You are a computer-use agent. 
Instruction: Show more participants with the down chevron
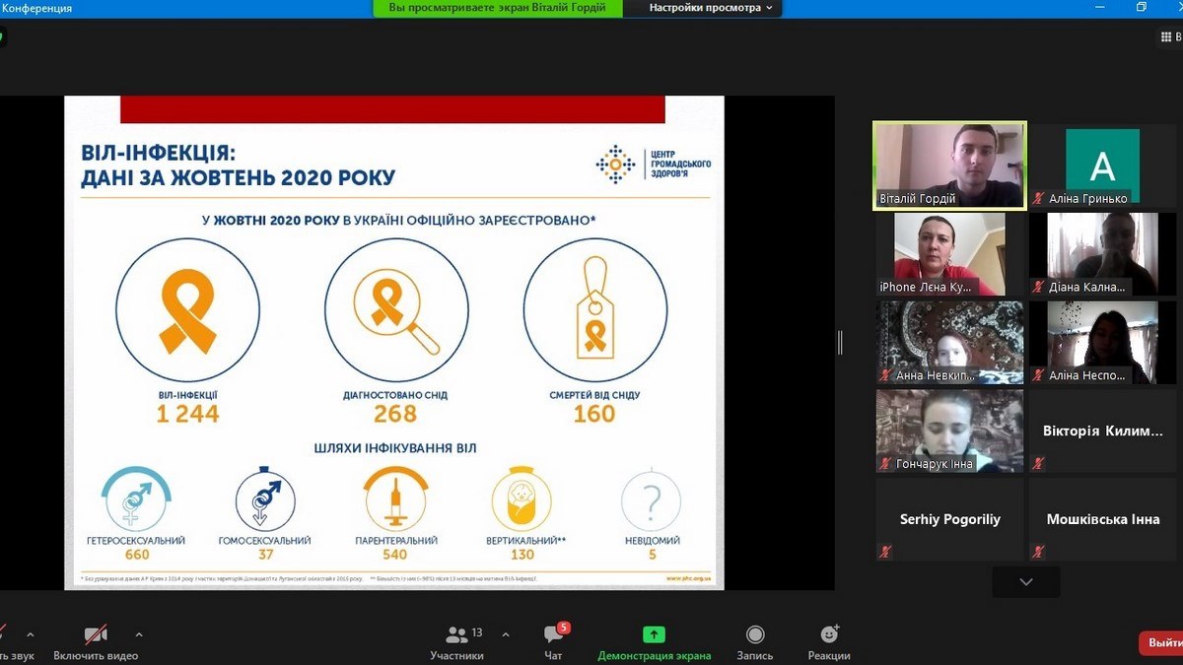(1026, 582)
